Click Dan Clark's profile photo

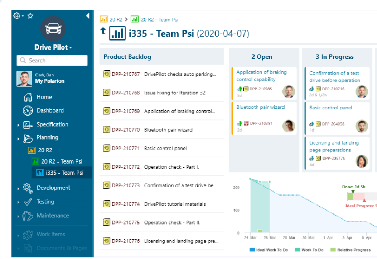point(24,79)
